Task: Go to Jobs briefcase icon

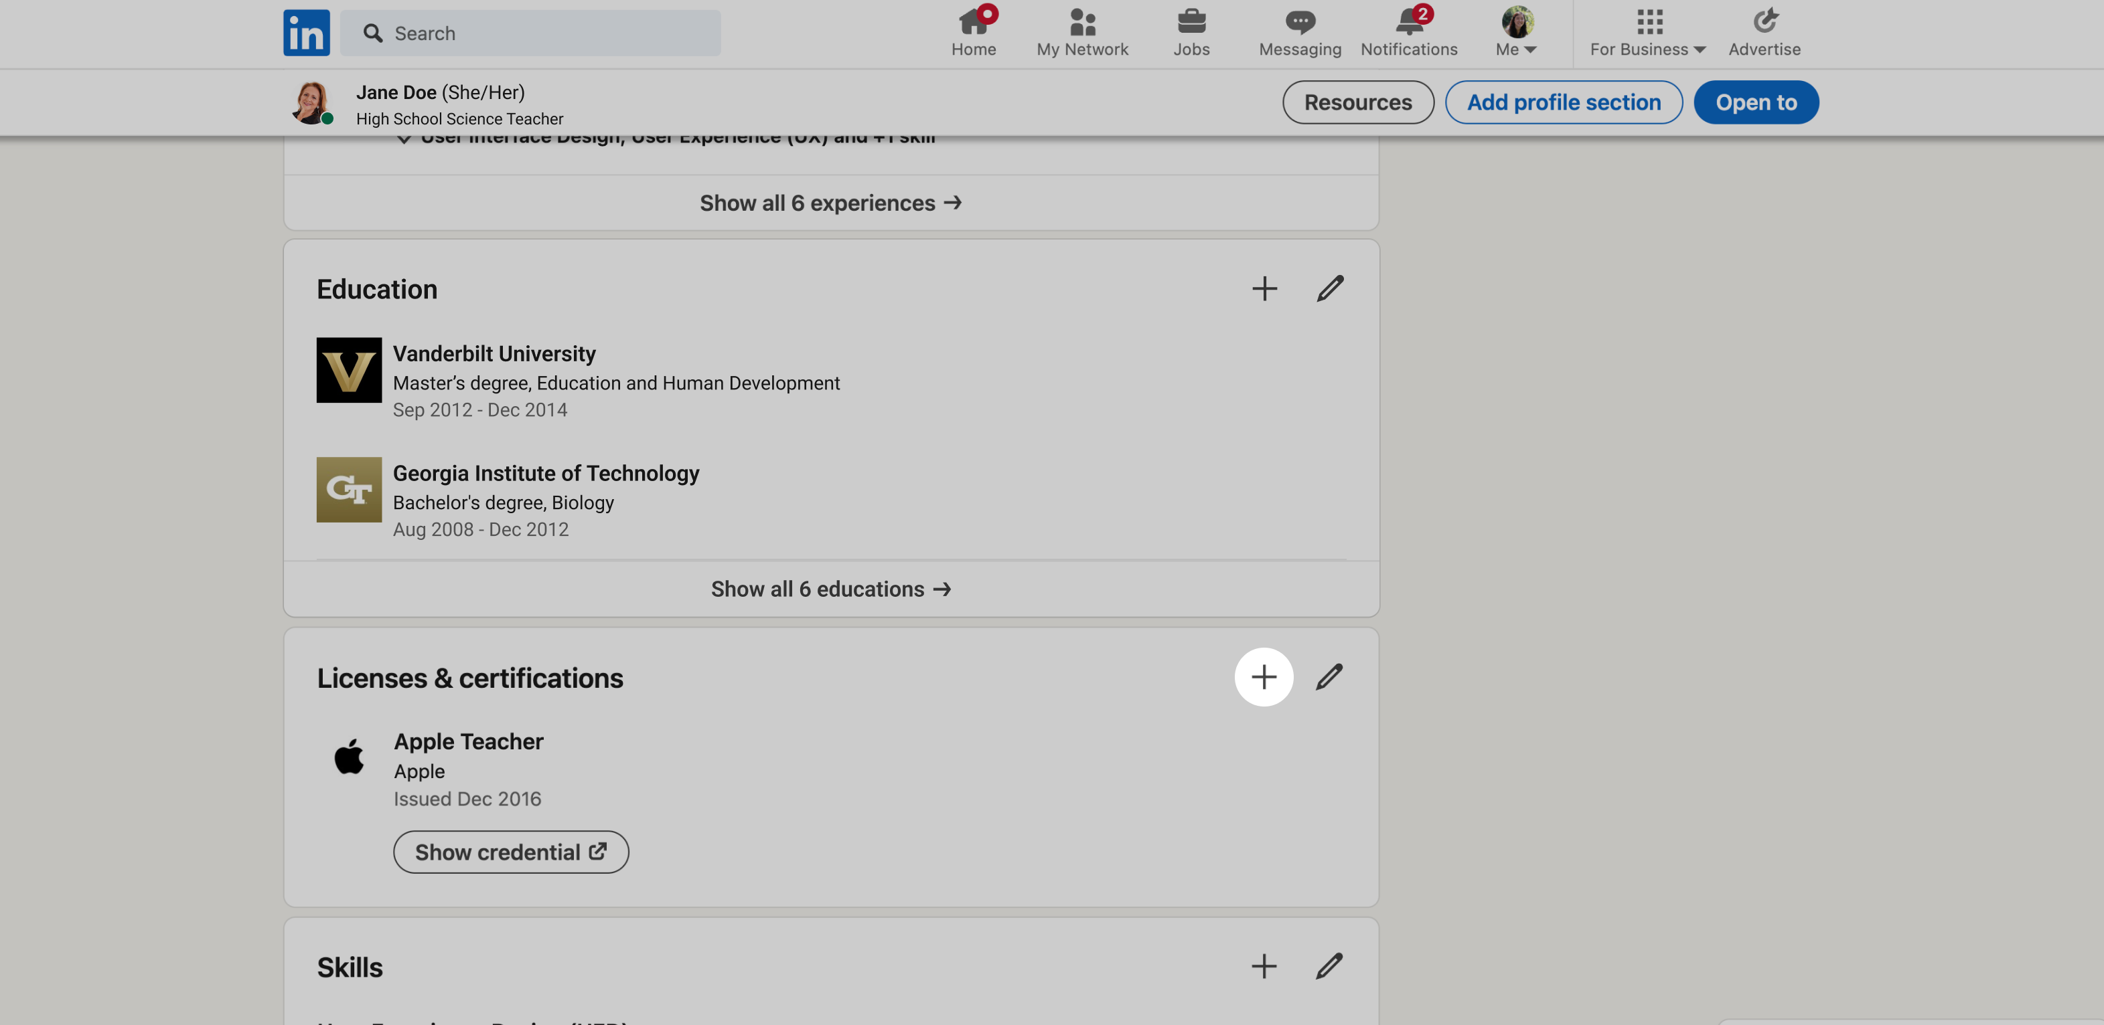Action: click(x=1191, y=33)
